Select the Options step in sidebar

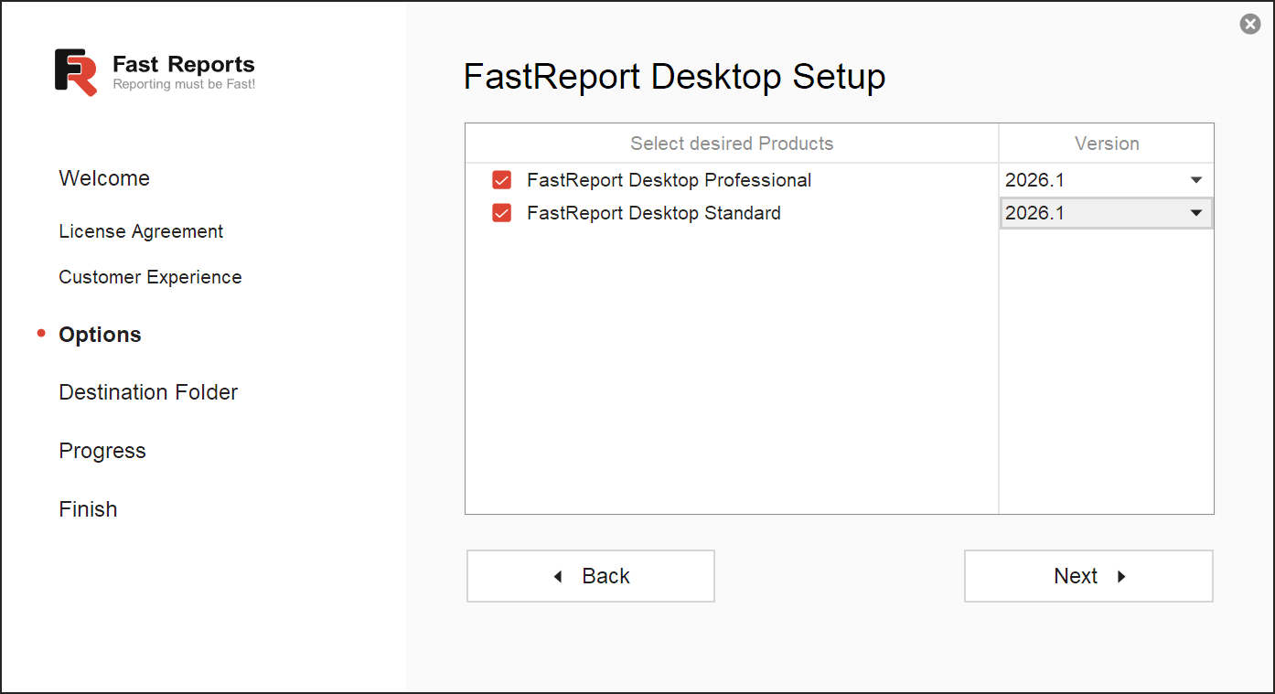click(100, 335)
